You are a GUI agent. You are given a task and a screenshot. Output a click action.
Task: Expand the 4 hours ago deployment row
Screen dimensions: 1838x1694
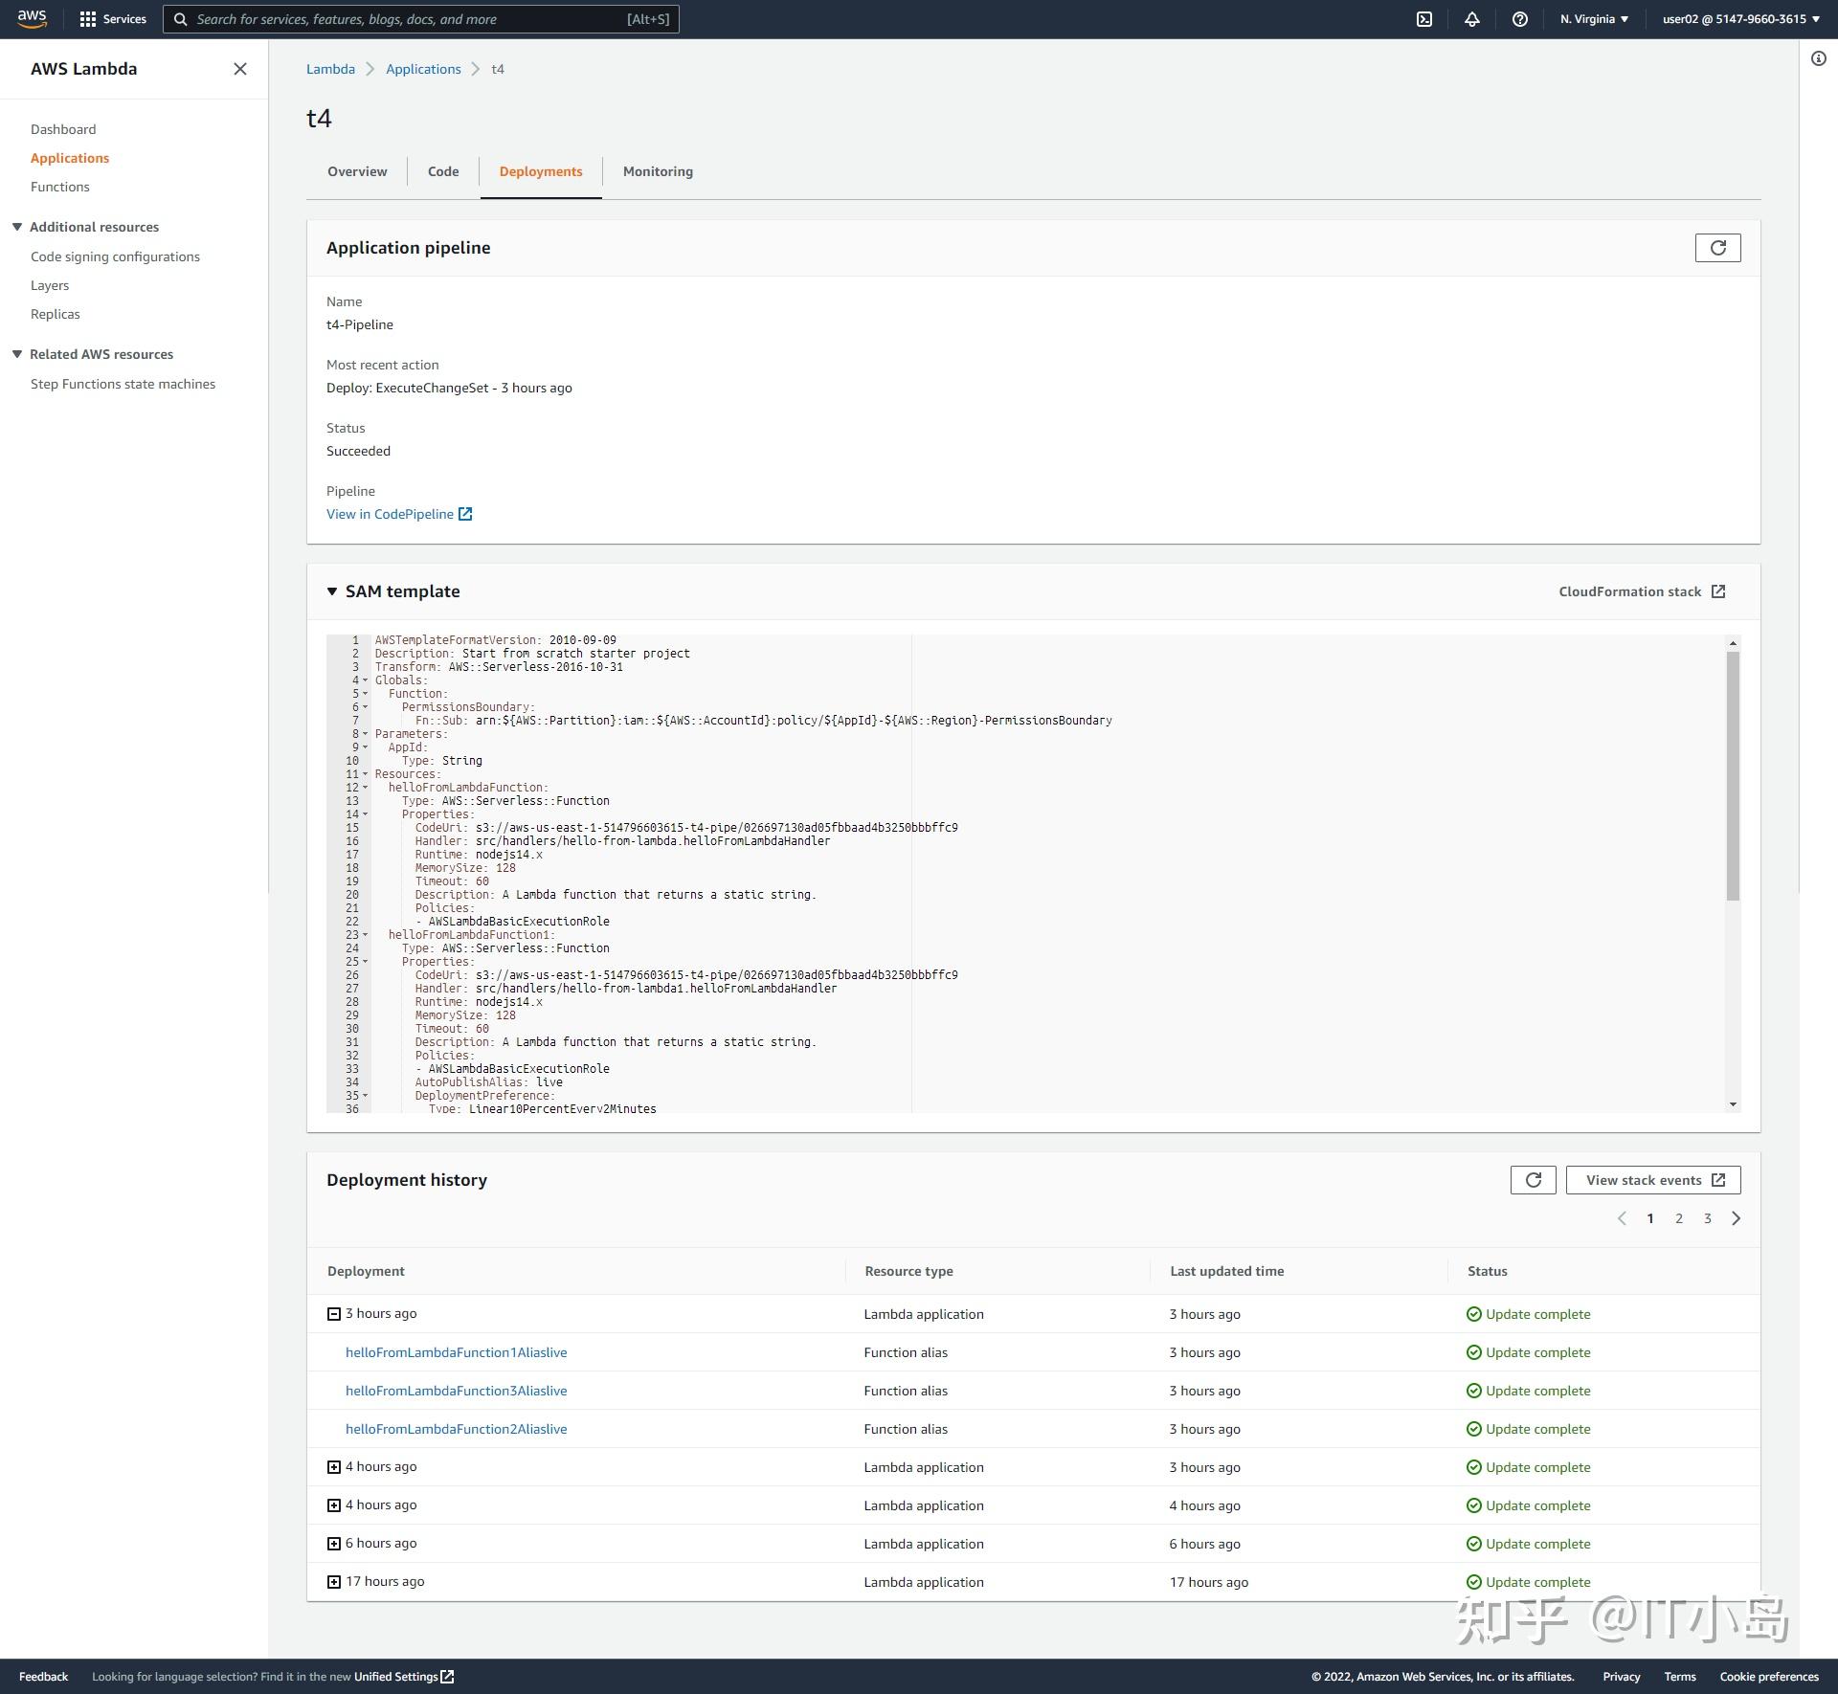(333, 1466)
